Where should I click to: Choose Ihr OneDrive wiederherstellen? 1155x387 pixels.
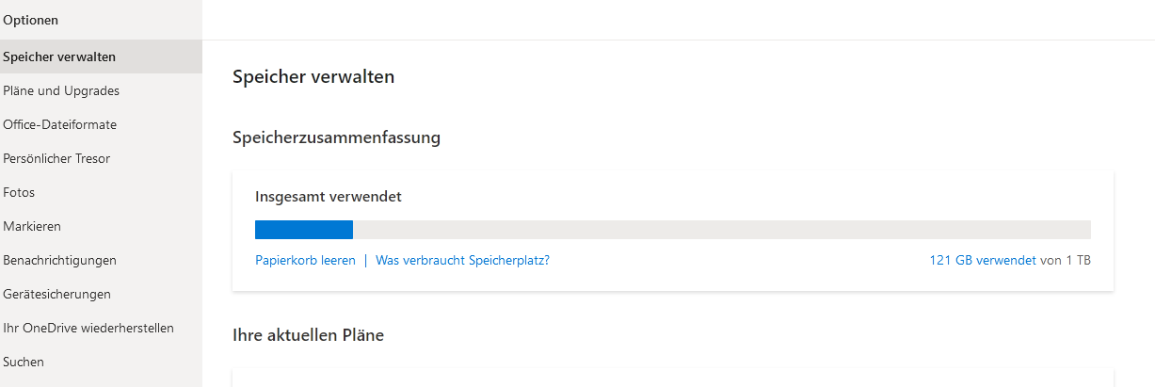point(88,328)
